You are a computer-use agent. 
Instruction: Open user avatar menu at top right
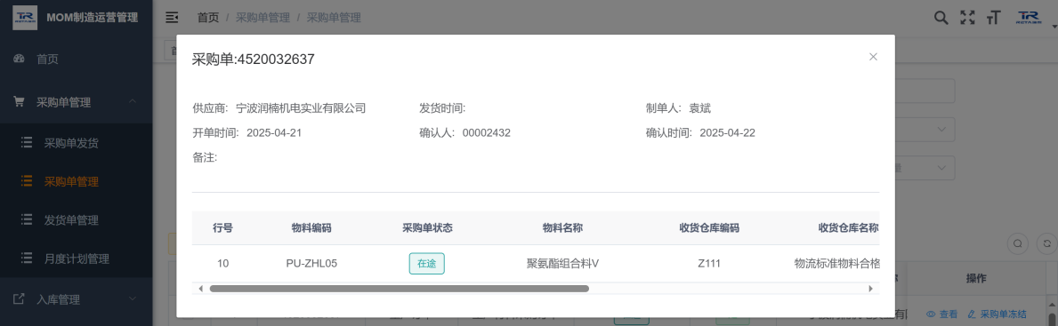tap(1029, 18)
